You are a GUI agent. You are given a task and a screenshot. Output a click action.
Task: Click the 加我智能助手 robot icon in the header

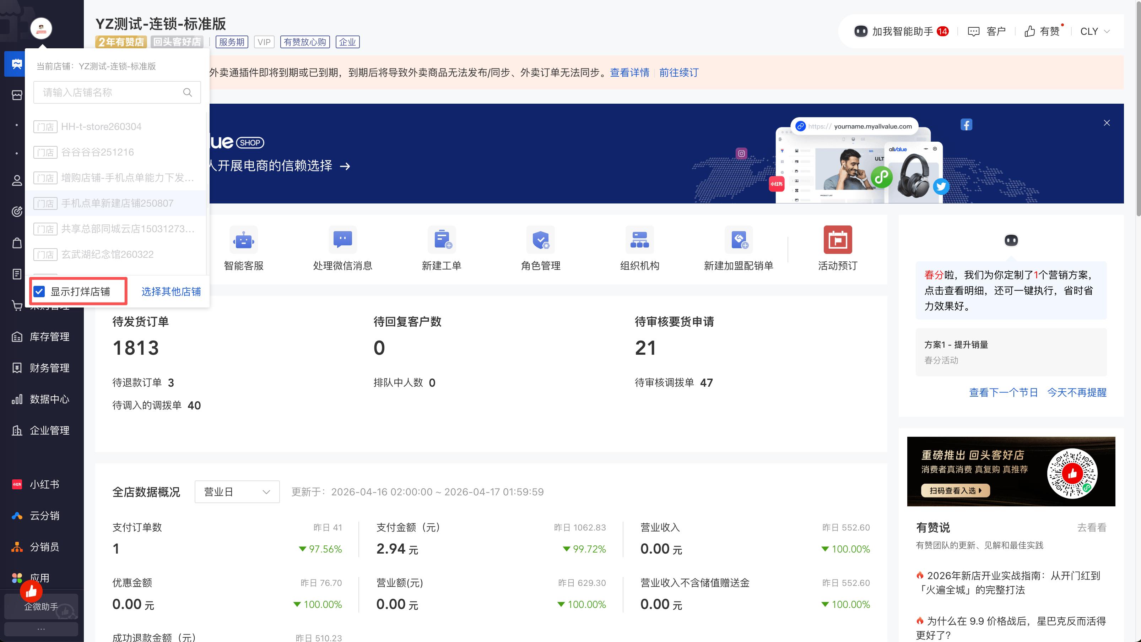[x=861, y=32]
